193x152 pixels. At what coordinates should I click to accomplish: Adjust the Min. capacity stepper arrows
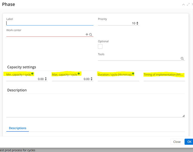pos(46,79)
